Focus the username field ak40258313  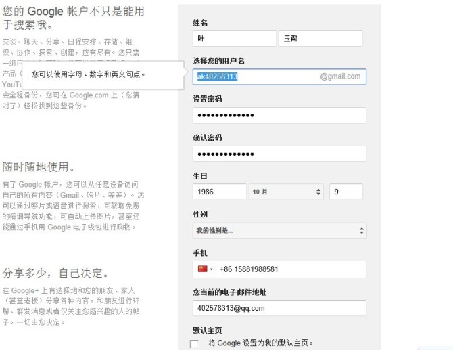click(x=279, y=76)
